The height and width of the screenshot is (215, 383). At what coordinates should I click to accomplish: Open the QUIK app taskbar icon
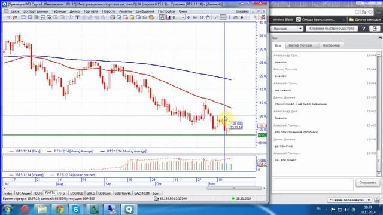(129, 210)
